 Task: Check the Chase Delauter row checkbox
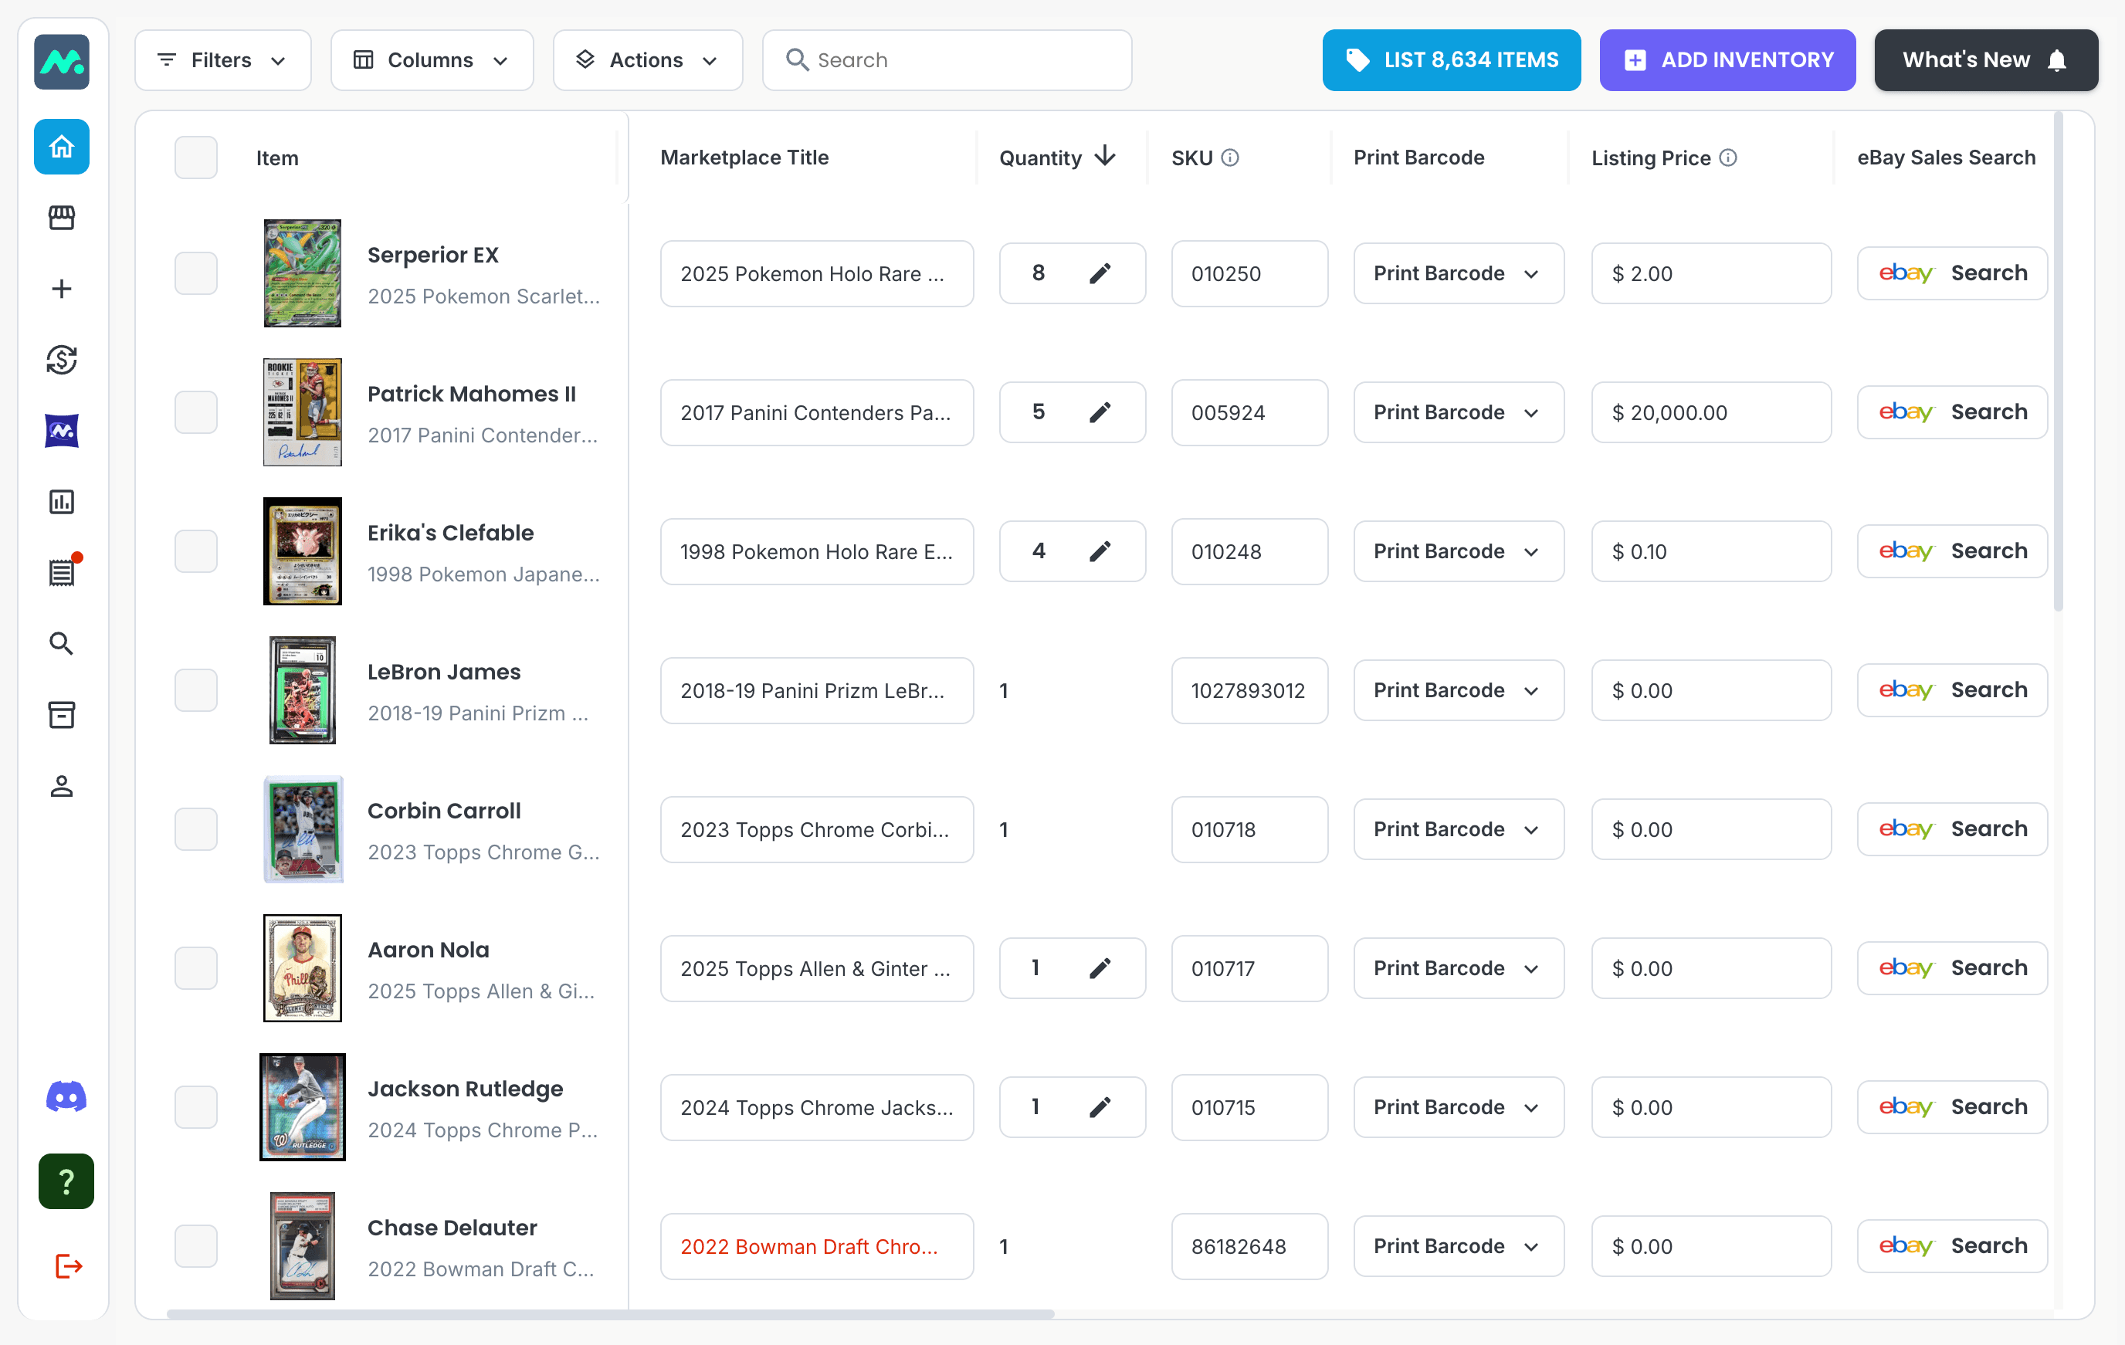click(196, 1246)
